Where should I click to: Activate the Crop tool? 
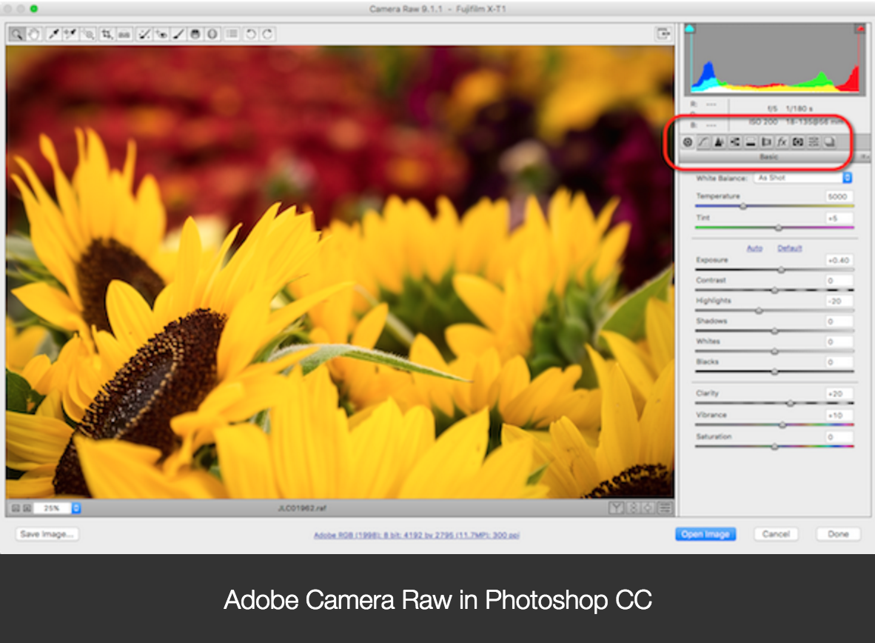(106, 33)
